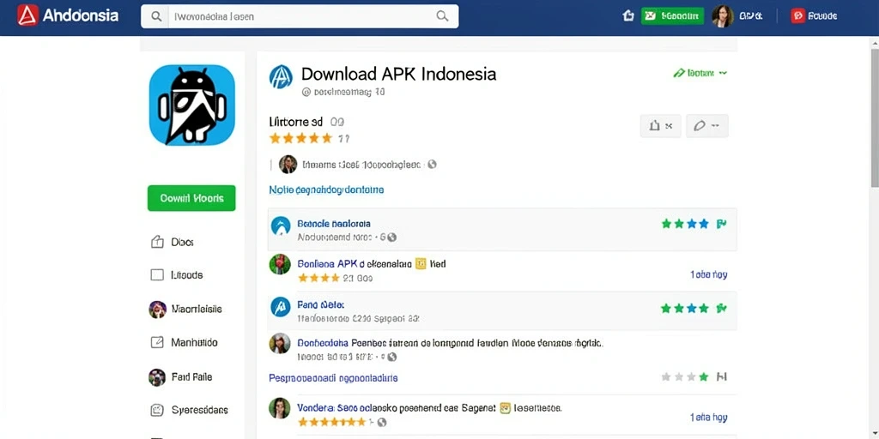Click the blue 'Pespraovaonadi' link
The width and height of the screenshot is (879, 439).
click(x=333, y=378)
